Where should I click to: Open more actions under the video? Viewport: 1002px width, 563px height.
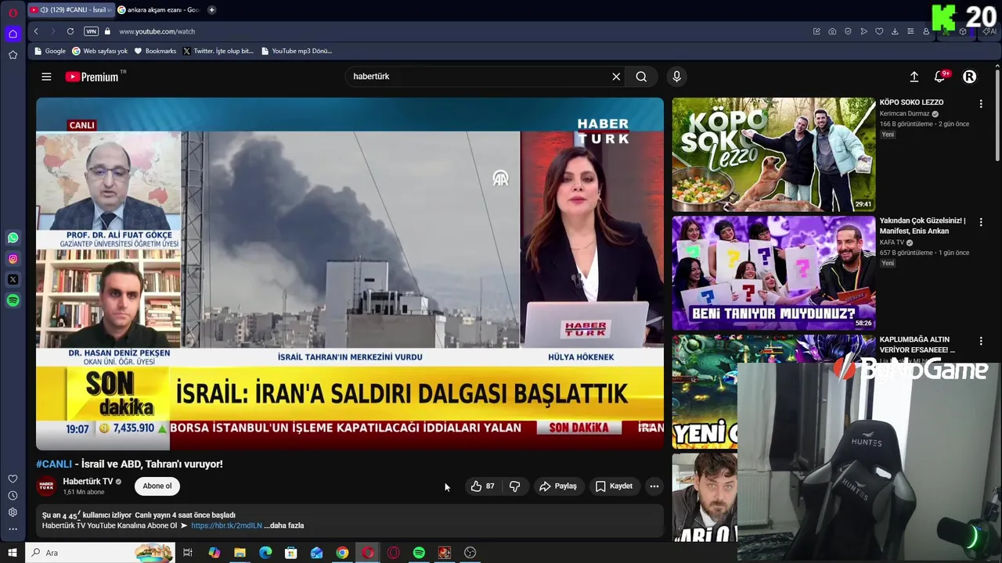pos(654,486)
